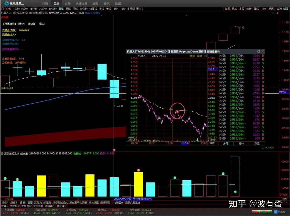Switch to the 自选 tab
The image size is (290, 216).
click(56, 3)
